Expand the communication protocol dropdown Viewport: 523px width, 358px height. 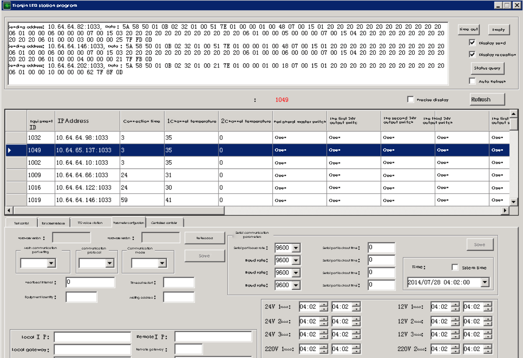click(x=110, y=263)
